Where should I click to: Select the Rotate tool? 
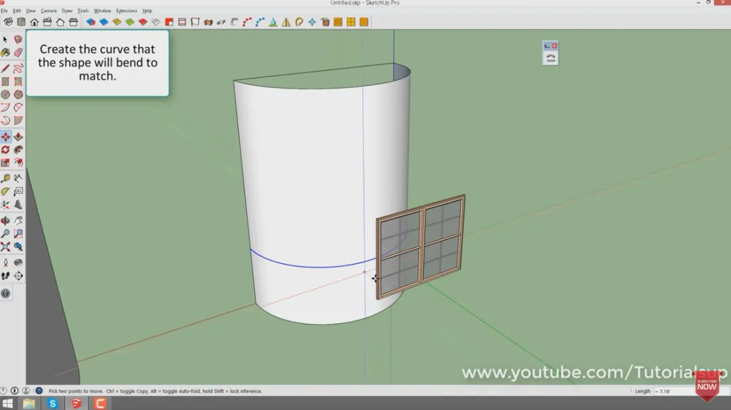[x=5, y=150]
